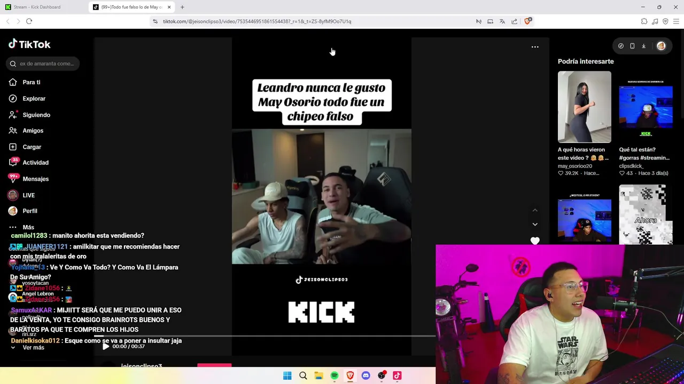Screen dimensions: 684x384
Task: Click the video progress bar
Action: tap(265, 337)
